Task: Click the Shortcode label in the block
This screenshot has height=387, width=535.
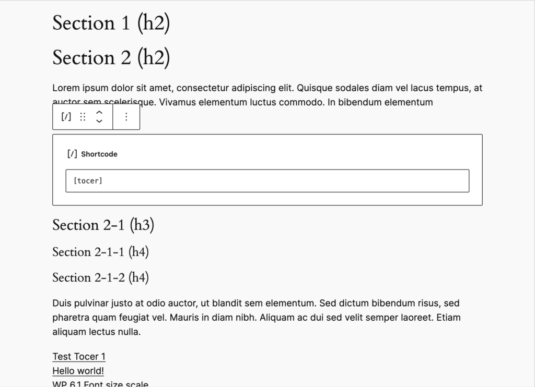Action: (99, 154)
